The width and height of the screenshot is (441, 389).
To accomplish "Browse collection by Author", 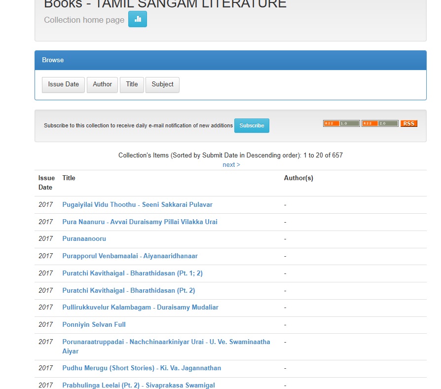I will pos(103,84).
